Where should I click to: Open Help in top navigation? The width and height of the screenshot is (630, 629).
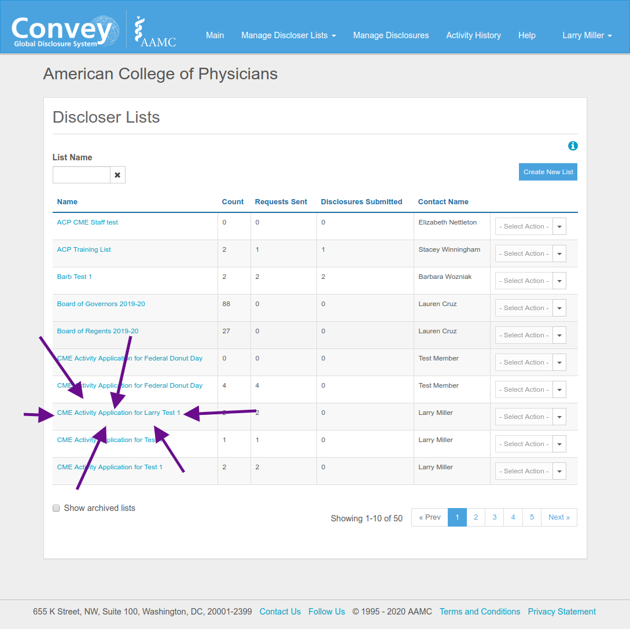pos(527,35)
